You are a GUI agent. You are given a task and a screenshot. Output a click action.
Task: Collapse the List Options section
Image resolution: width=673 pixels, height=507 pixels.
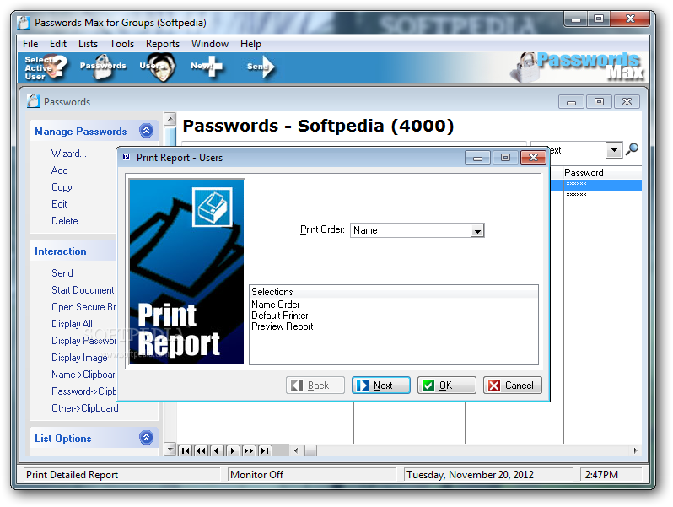(147, 438)
